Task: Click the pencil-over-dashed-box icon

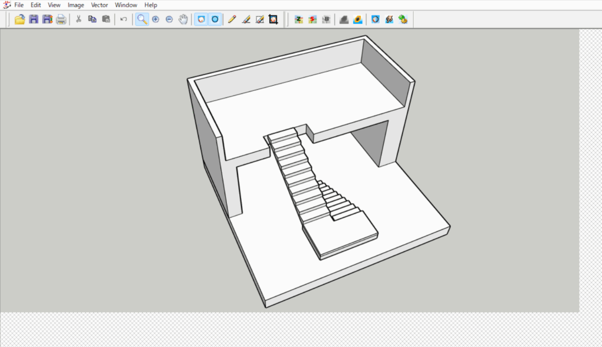Action: (260, 19)
